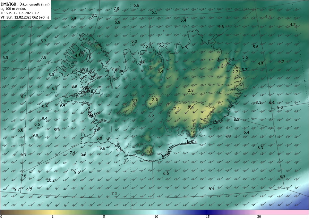
Task: Click the 7.4 value on the map
Action: tap(72, 153)
